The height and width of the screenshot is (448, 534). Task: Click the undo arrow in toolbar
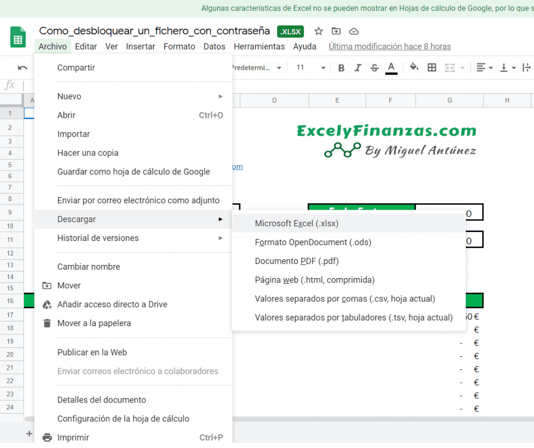22,68
